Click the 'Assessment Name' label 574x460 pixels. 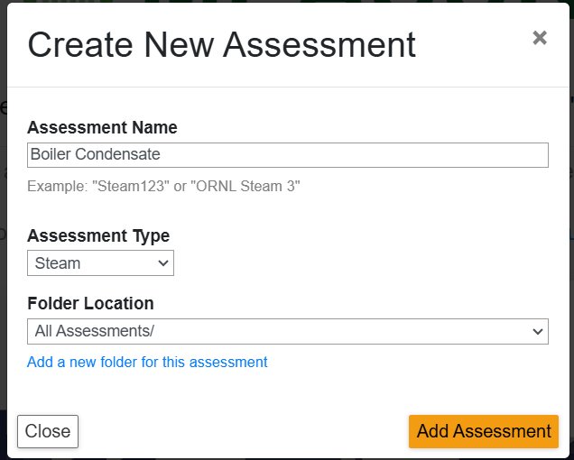pyautogui.click(x=102, y=128)
